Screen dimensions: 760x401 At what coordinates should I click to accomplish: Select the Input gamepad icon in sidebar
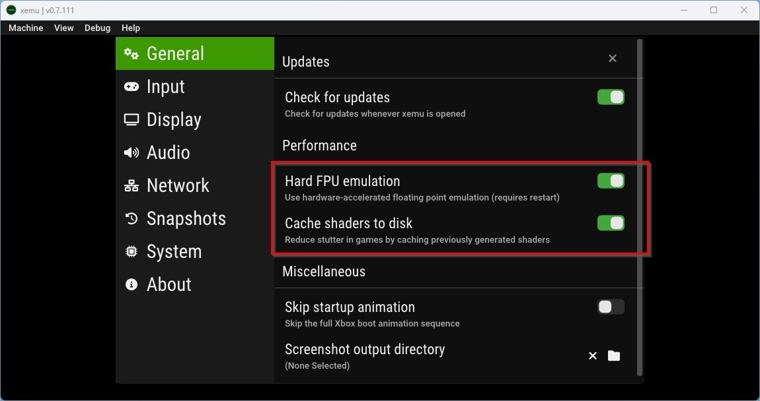click(x=130, y=86)
